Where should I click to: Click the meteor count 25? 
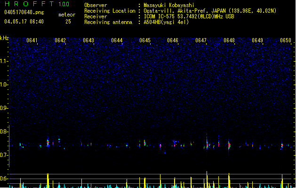click(x=68, y=22)
